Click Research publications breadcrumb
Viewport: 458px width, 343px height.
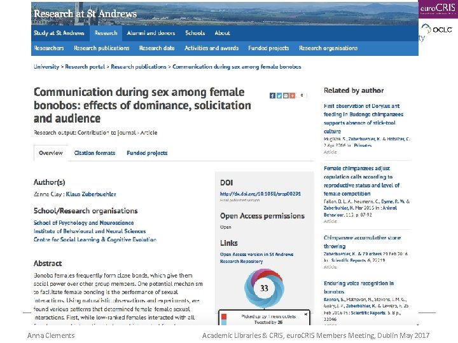pyautogui.click(x=139, y=67)
